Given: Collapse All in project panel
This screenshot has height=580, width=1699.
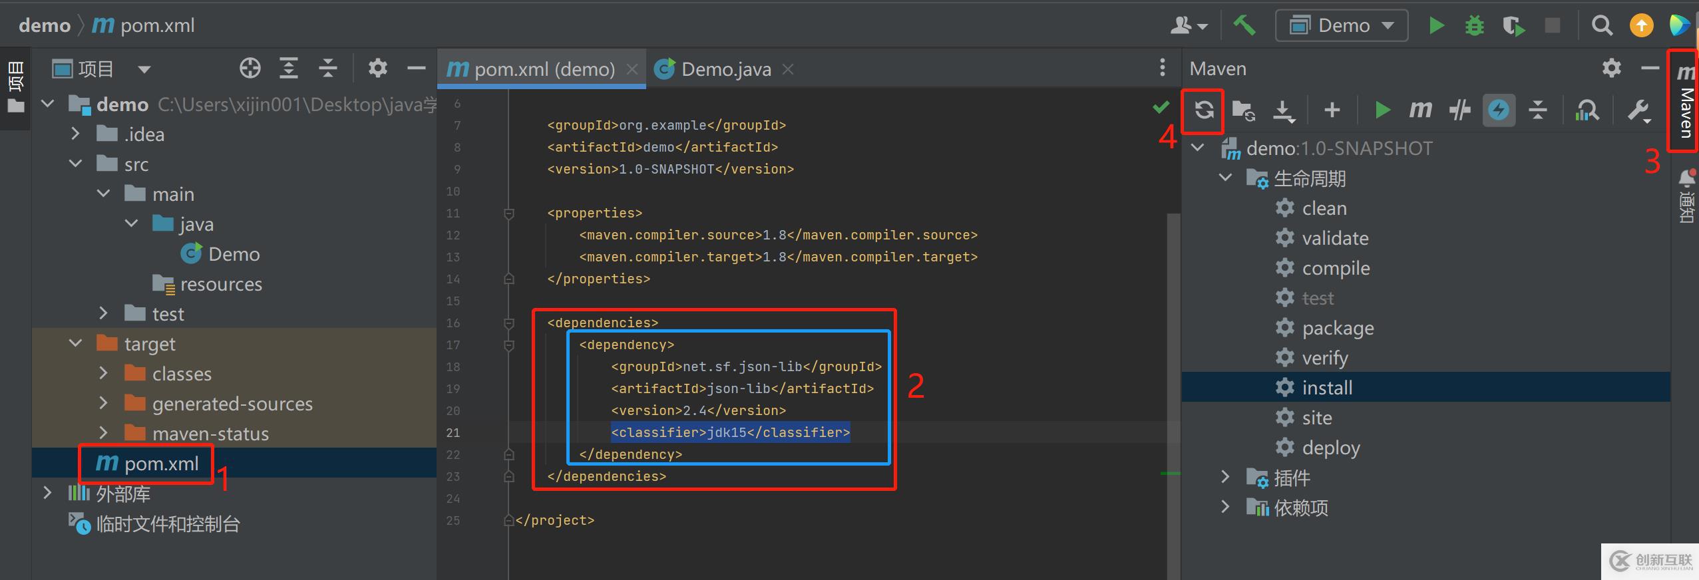Looking at the screenshot, I should [x=327, y=68].
